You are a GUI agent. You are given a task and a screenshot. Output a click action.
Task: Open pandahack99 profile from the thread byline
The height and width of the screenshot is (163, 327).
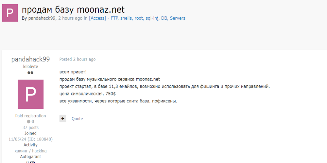[42, 18]
